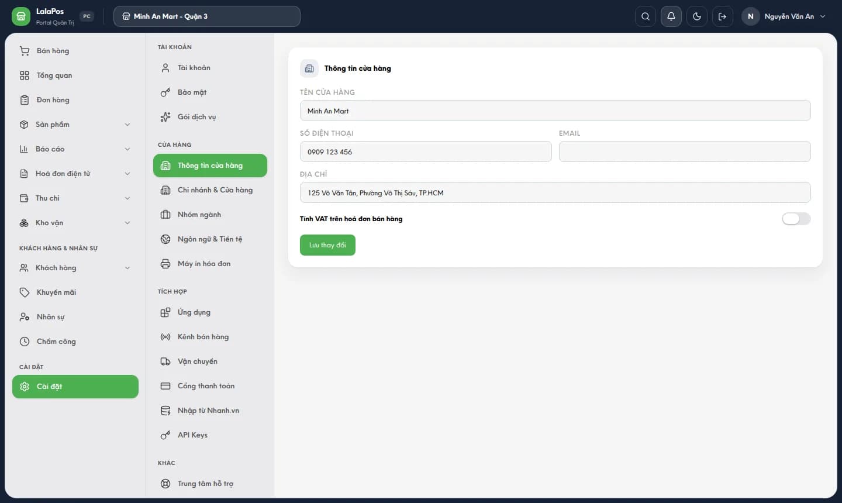Open the Tài khoản settings page

coord(210,68)
